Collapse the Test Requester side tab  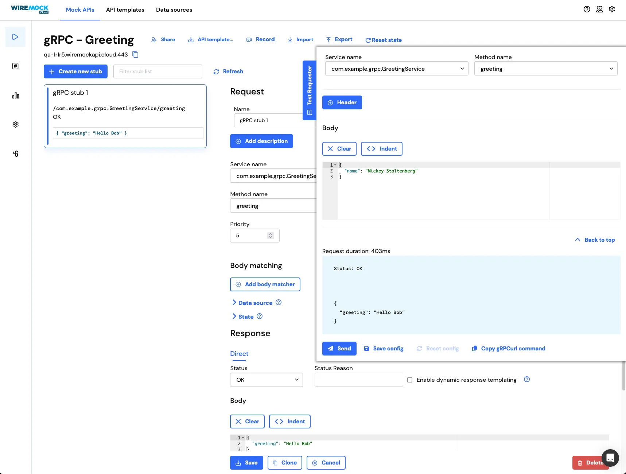[x=310, y=90]
